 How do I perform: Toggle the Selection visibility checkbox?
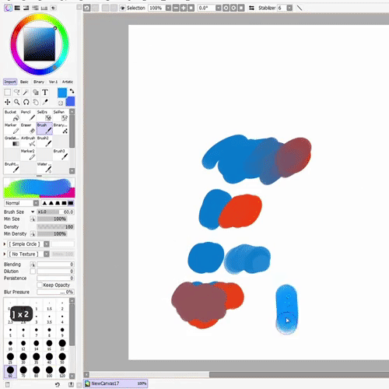point(122,8)
